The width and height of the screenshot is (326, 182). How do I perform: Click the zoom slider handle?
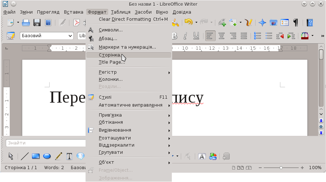(281, 168)
